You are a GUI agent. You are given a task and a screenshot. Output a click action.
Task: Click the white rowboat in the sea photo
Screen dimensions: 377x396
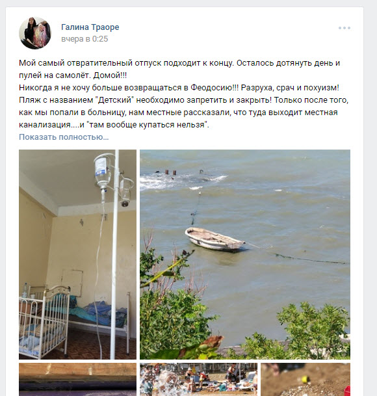[x=214, y=239]
